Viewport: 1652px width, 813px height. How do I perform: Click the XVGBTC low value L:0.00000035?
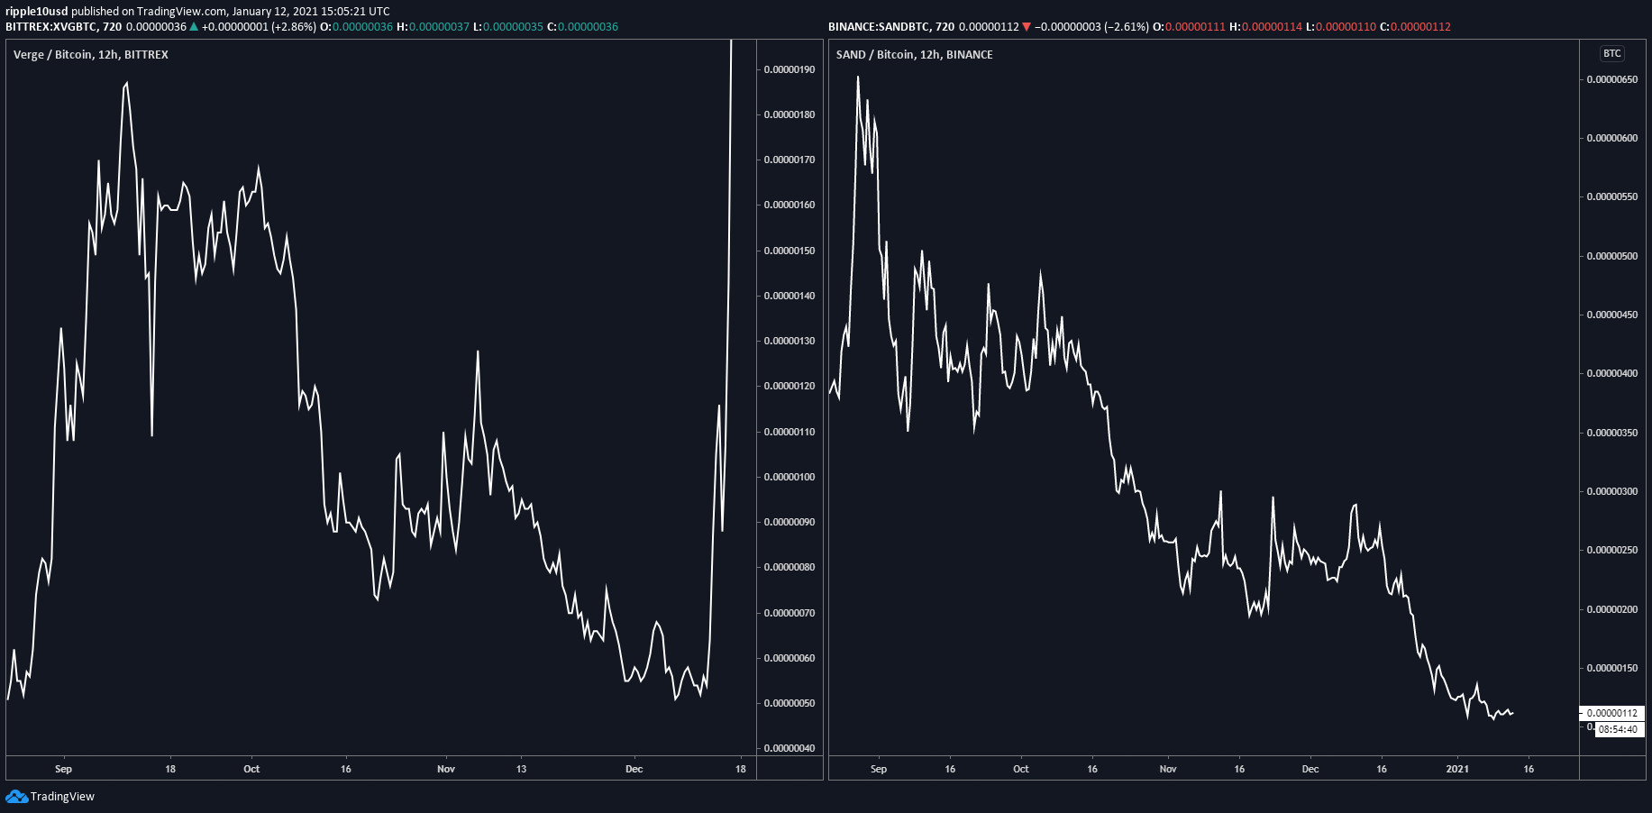coord(508,26)
